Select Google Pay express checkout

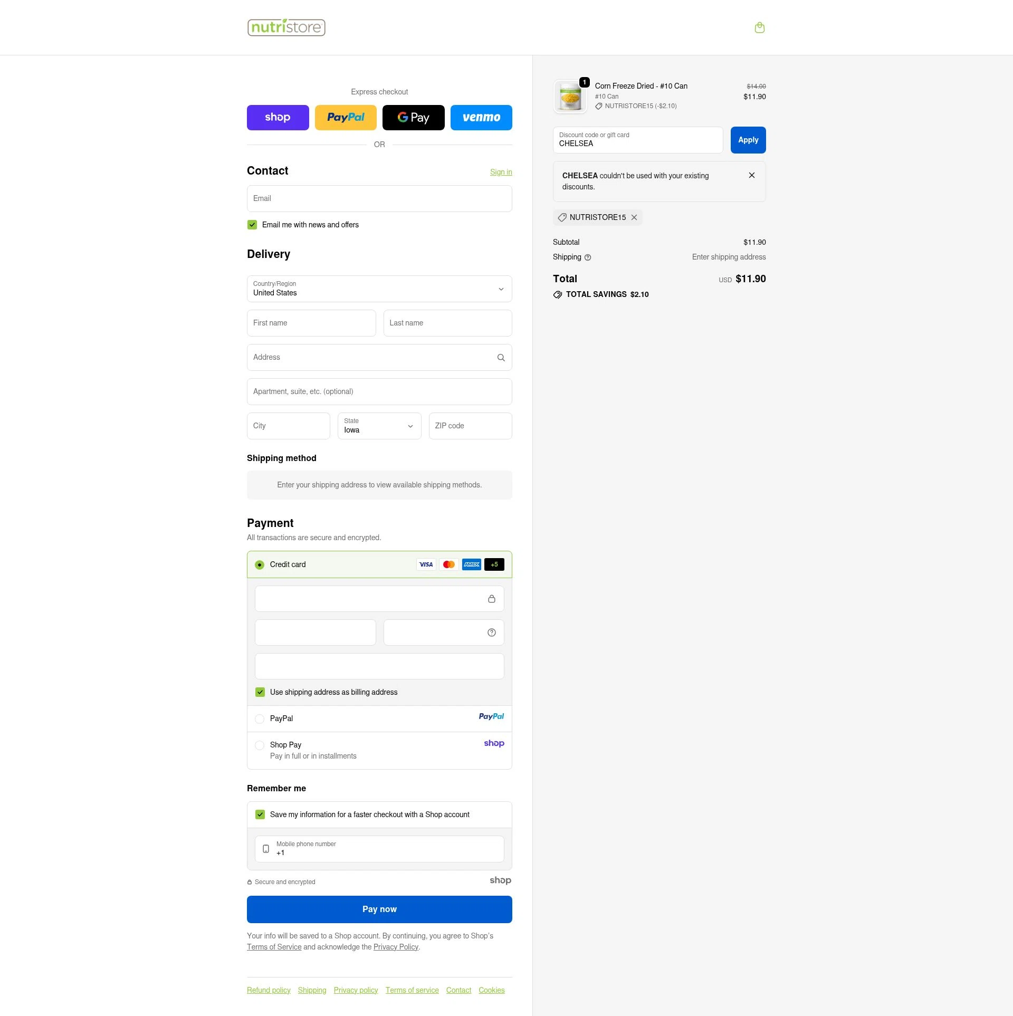[x=414, y=117]
